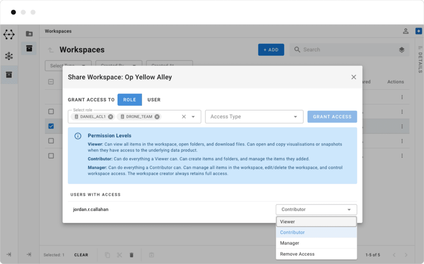Choose Contributor in the access menu
The width and height of the screenshot is (424, 264).
(316, 233)
